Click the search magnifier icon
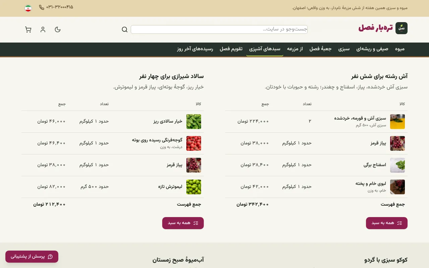Image resolution: width=429 pixels, height=268 pixels. 125,29
